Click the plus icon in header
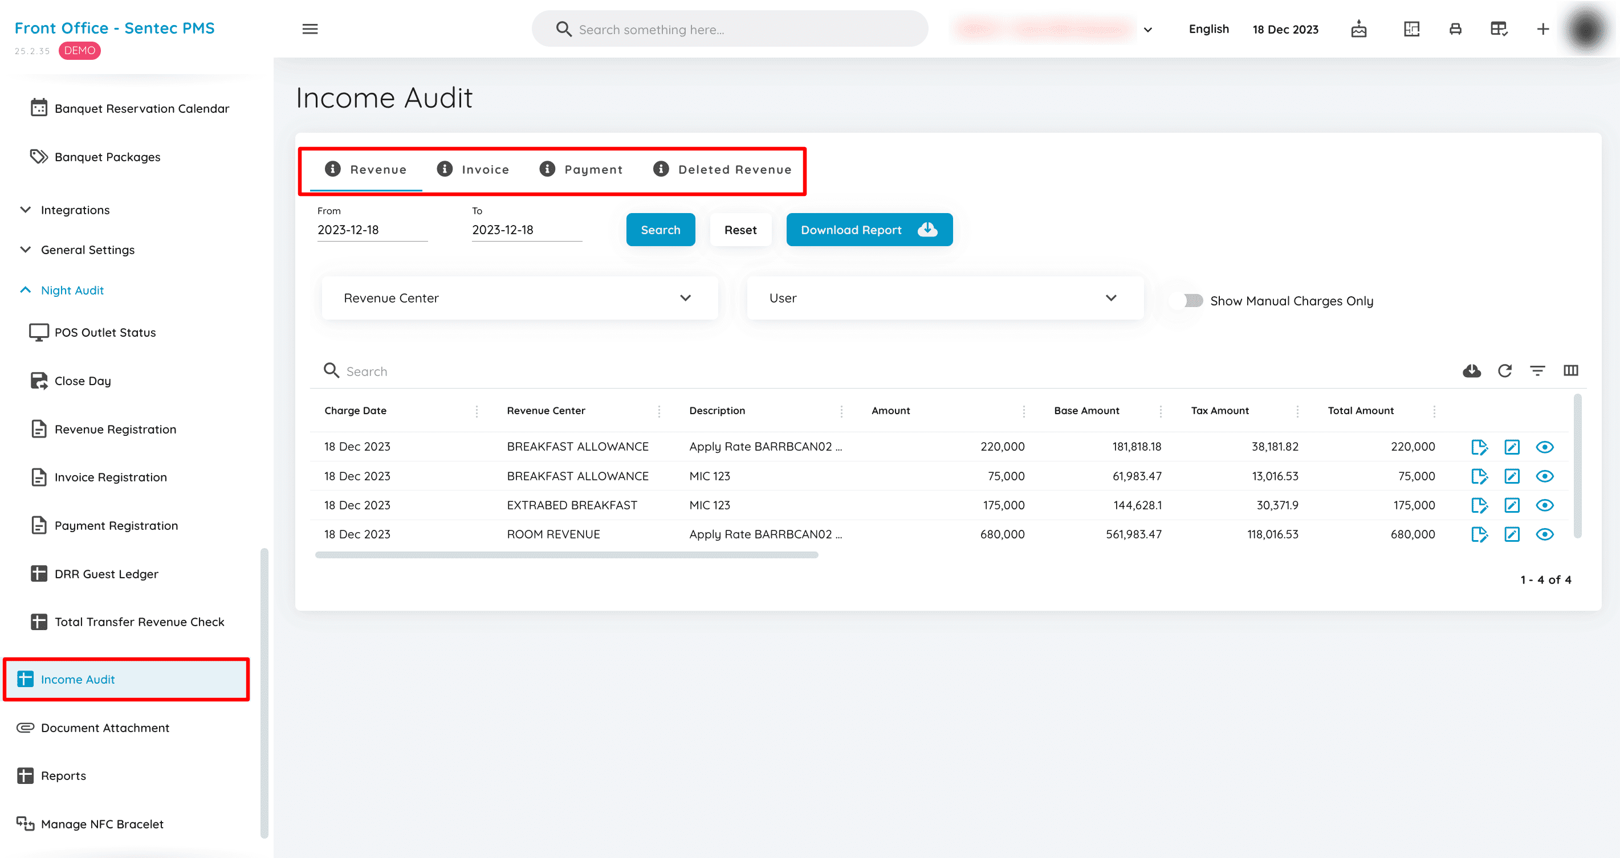 [1542, 29]
